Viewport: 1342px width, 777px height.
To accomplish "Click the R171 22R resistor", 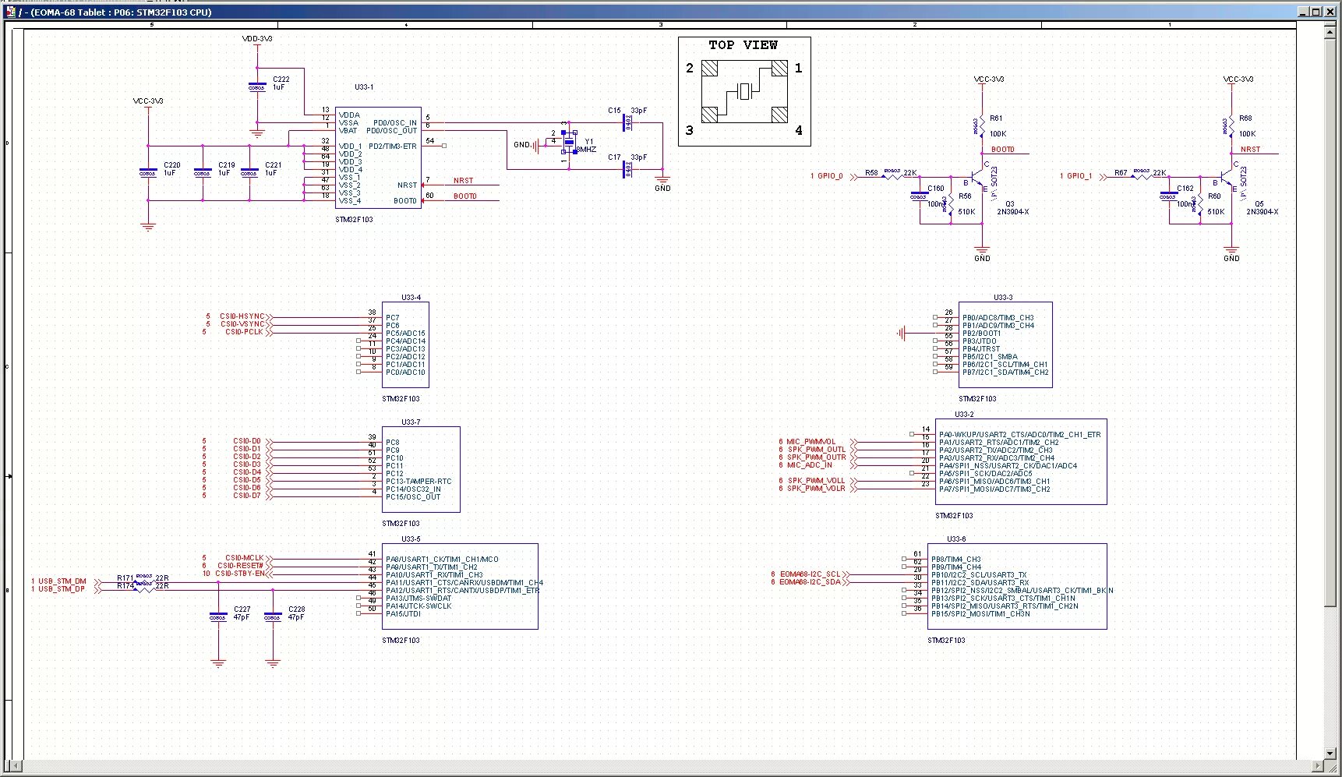I will pos(143,578).
